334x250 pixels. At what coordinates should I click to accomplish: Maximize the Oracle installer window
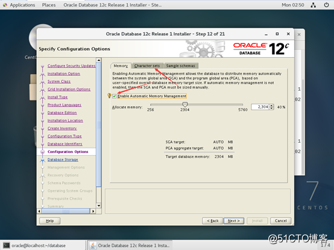tap(277, 34)
